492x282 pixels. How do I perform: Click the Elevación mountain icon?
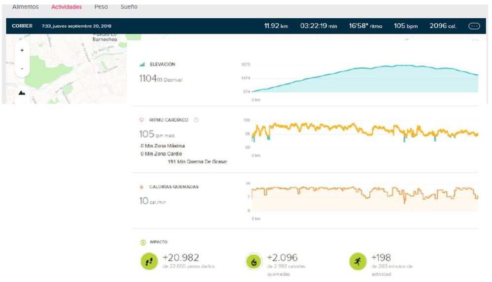point(142,64)
